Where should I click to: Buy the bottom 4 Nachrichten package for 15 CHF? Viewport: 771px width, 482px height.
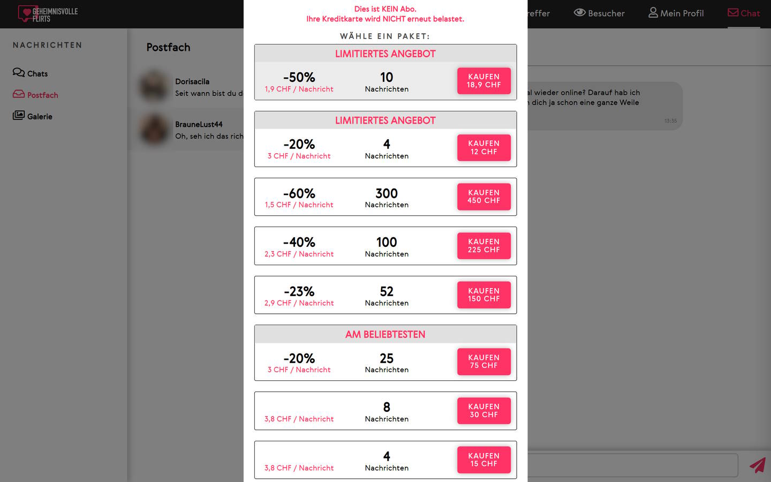(483, 460)
